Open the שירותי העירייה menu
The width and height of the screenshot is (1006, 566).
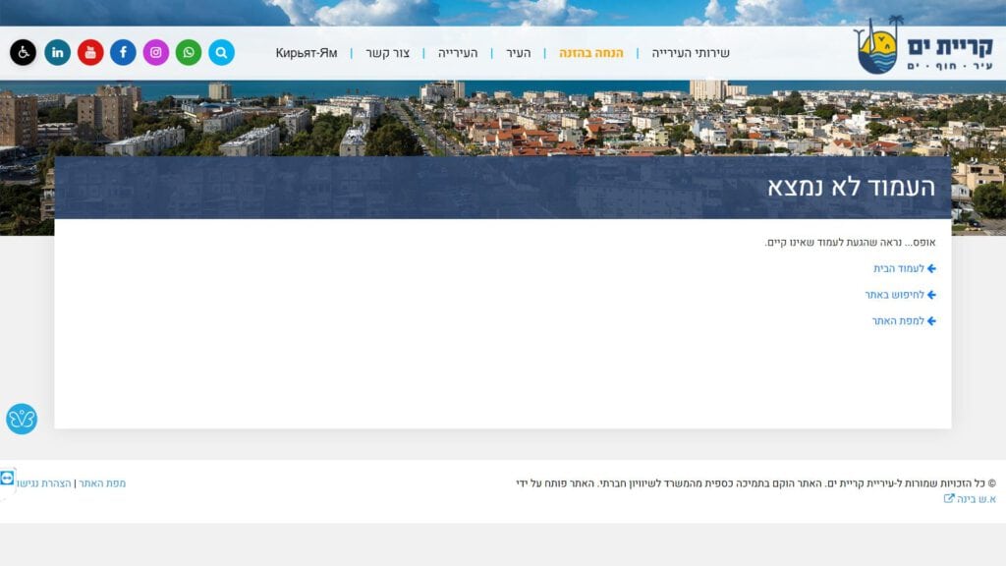(x=691, y=53)
